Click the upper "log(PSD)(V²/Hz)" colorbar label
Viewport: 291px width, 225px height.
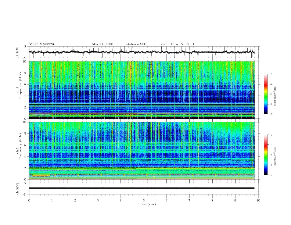point(275,96)
